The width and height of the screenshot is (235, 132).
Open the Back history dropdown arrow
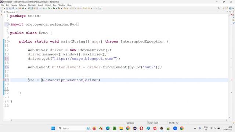pos(92,8)
